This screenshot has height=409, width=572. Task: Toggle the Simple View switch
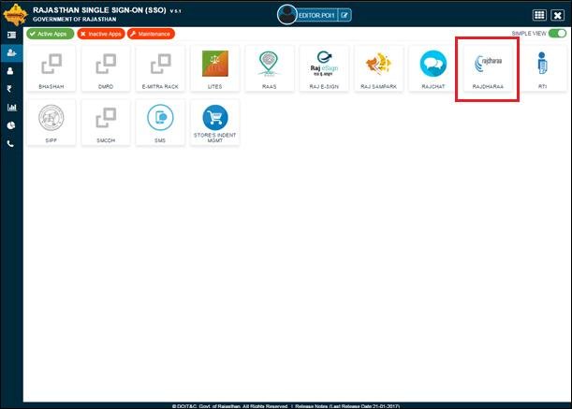click(x=558, y=33)
